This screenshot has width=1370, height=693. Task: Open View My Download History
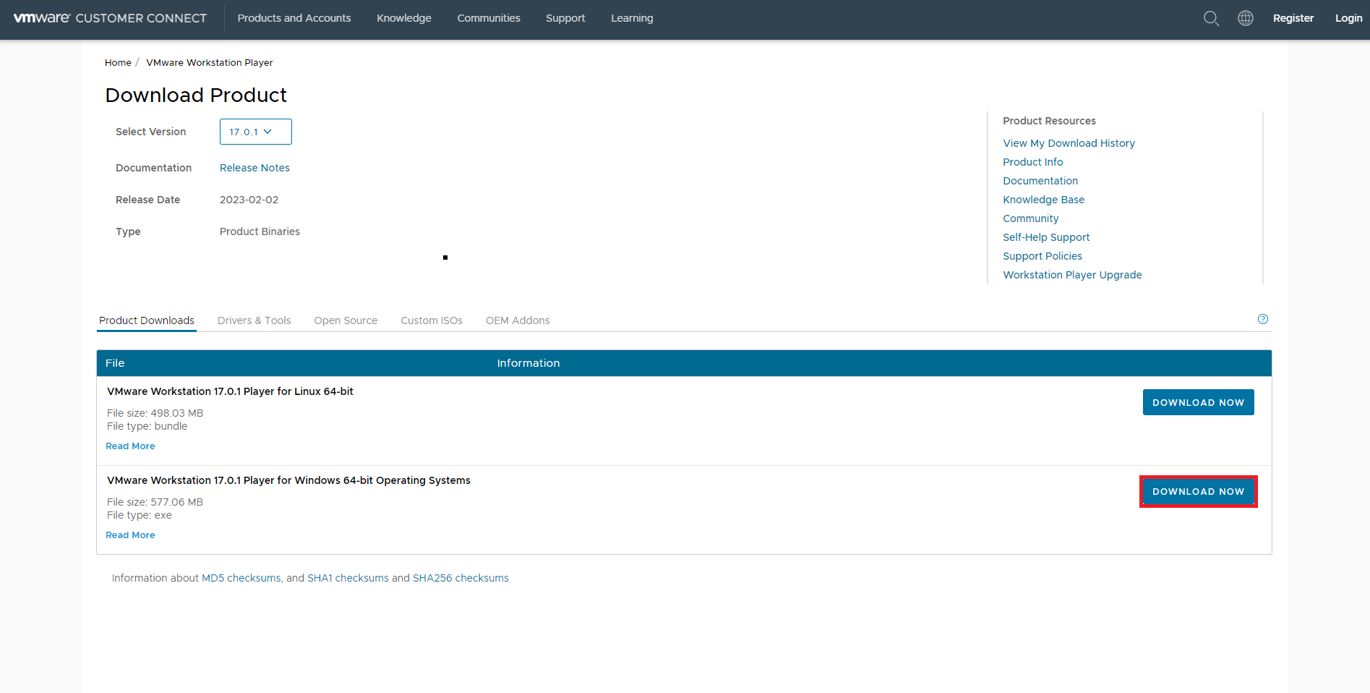tap(1069, 143)
